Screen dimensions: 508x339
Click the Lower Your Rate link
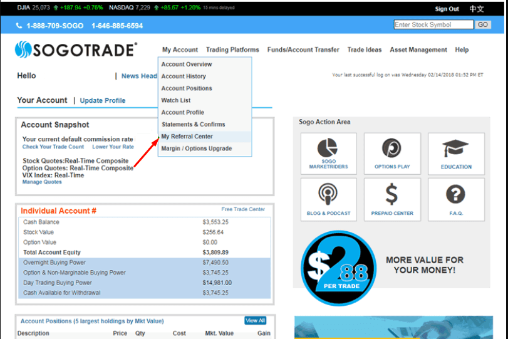click(113, 147)
